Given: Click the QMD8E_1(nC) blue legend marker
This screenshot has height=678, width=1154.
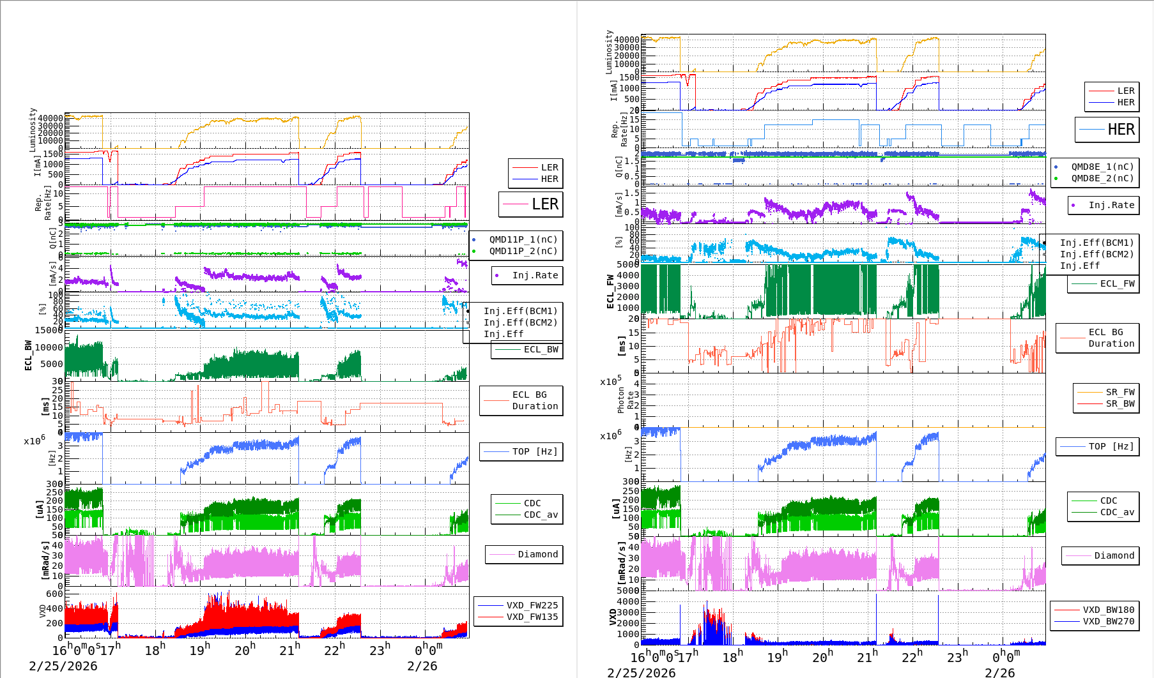Looking at the screenshot, I should tap(1056, 167).
